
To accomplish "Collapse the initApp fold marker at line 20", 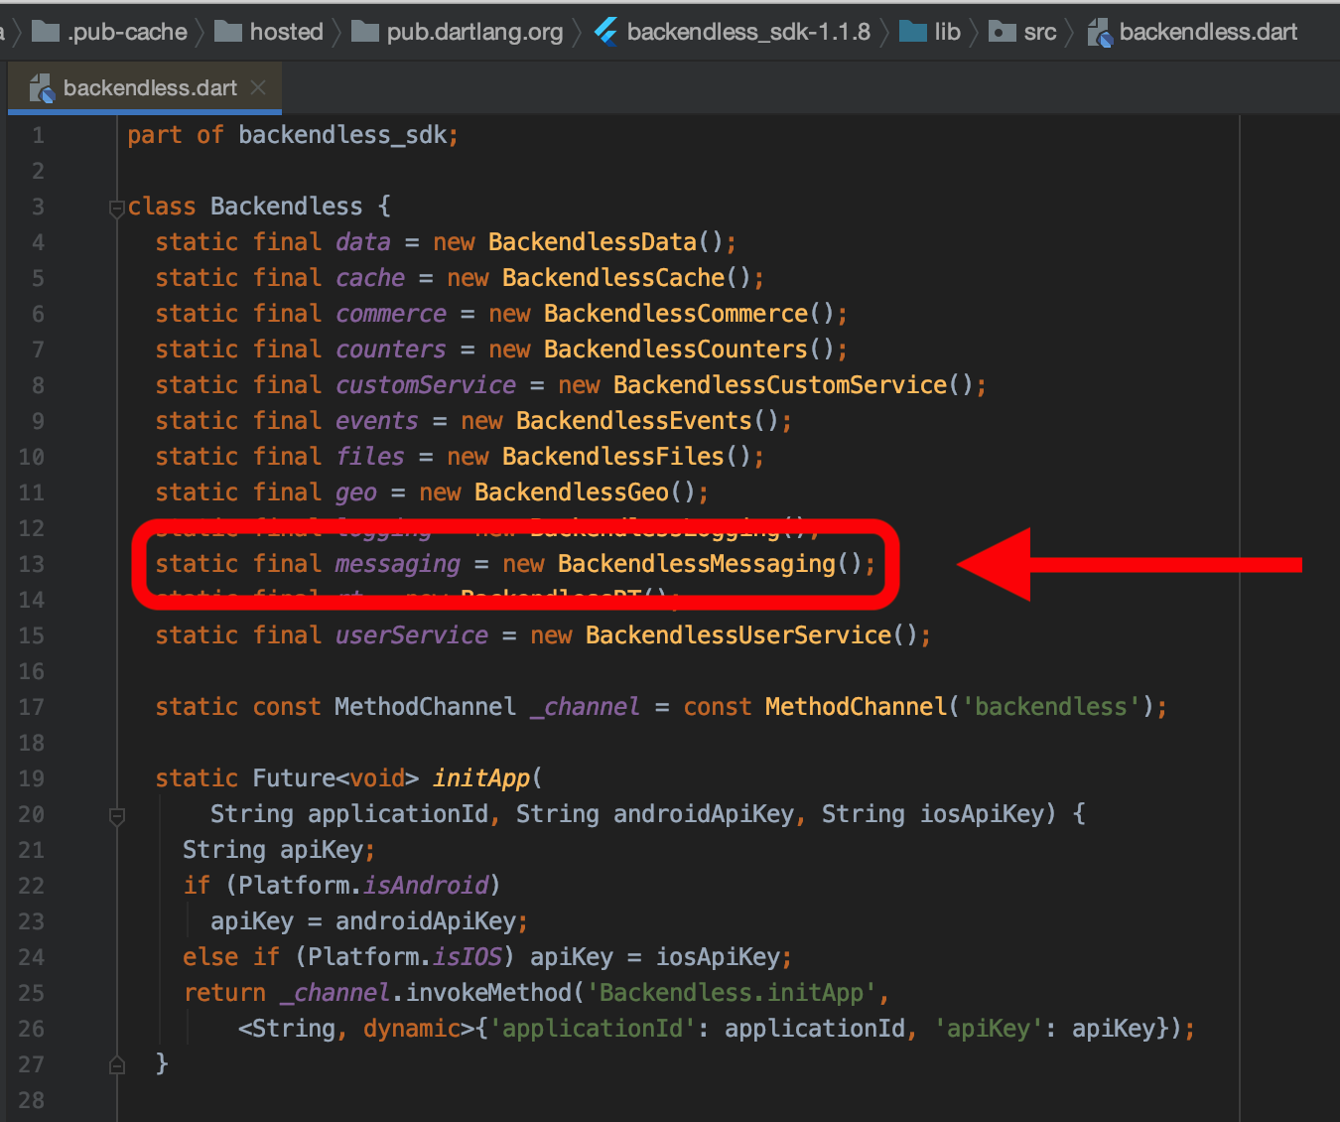I will tap(116, 816).
